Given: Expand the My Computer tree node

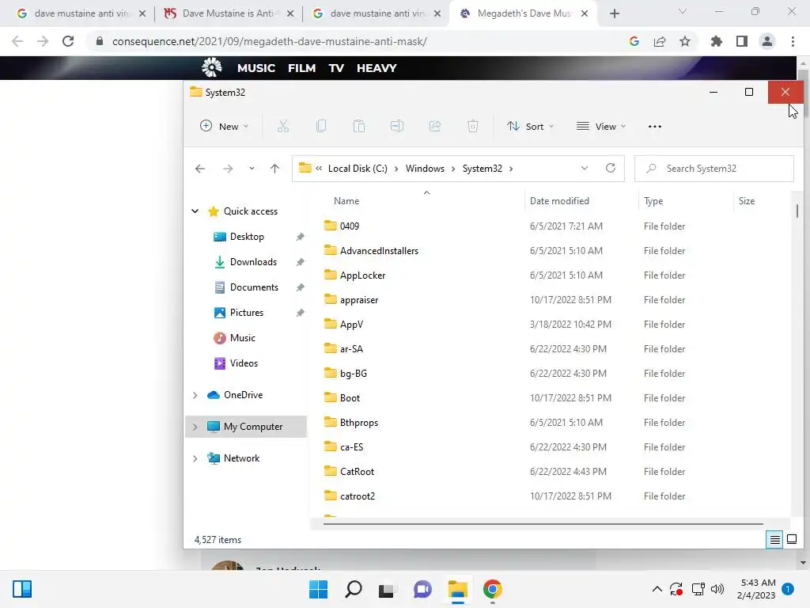Looking at the screenshot, I should coord(195,427).
